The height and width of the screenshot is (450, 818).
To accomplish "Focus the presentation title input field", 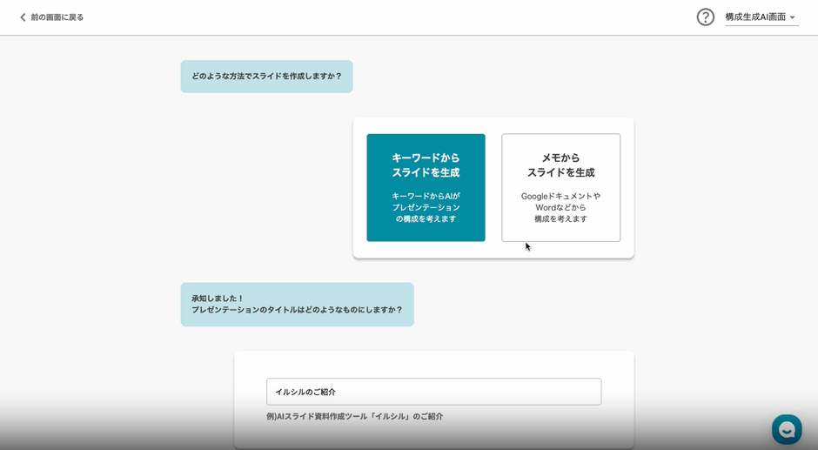I will point(433,392).
